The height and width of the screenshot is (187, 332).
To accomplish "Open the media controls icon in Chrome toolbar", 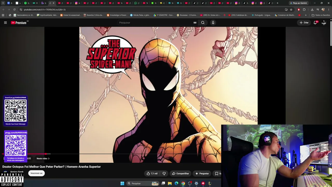I will point(318,10).
